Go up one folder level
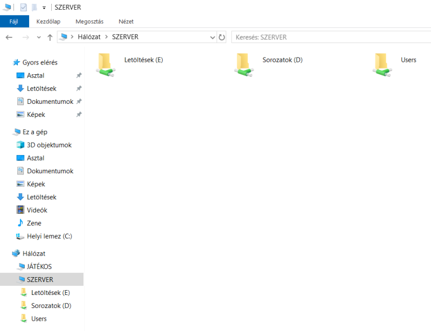 (50, 37)
